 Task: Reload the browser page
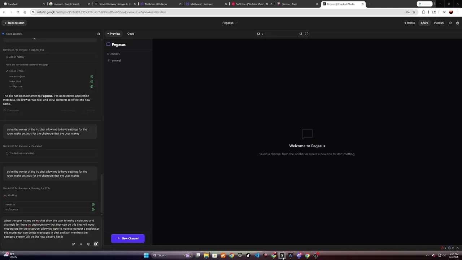18,12
